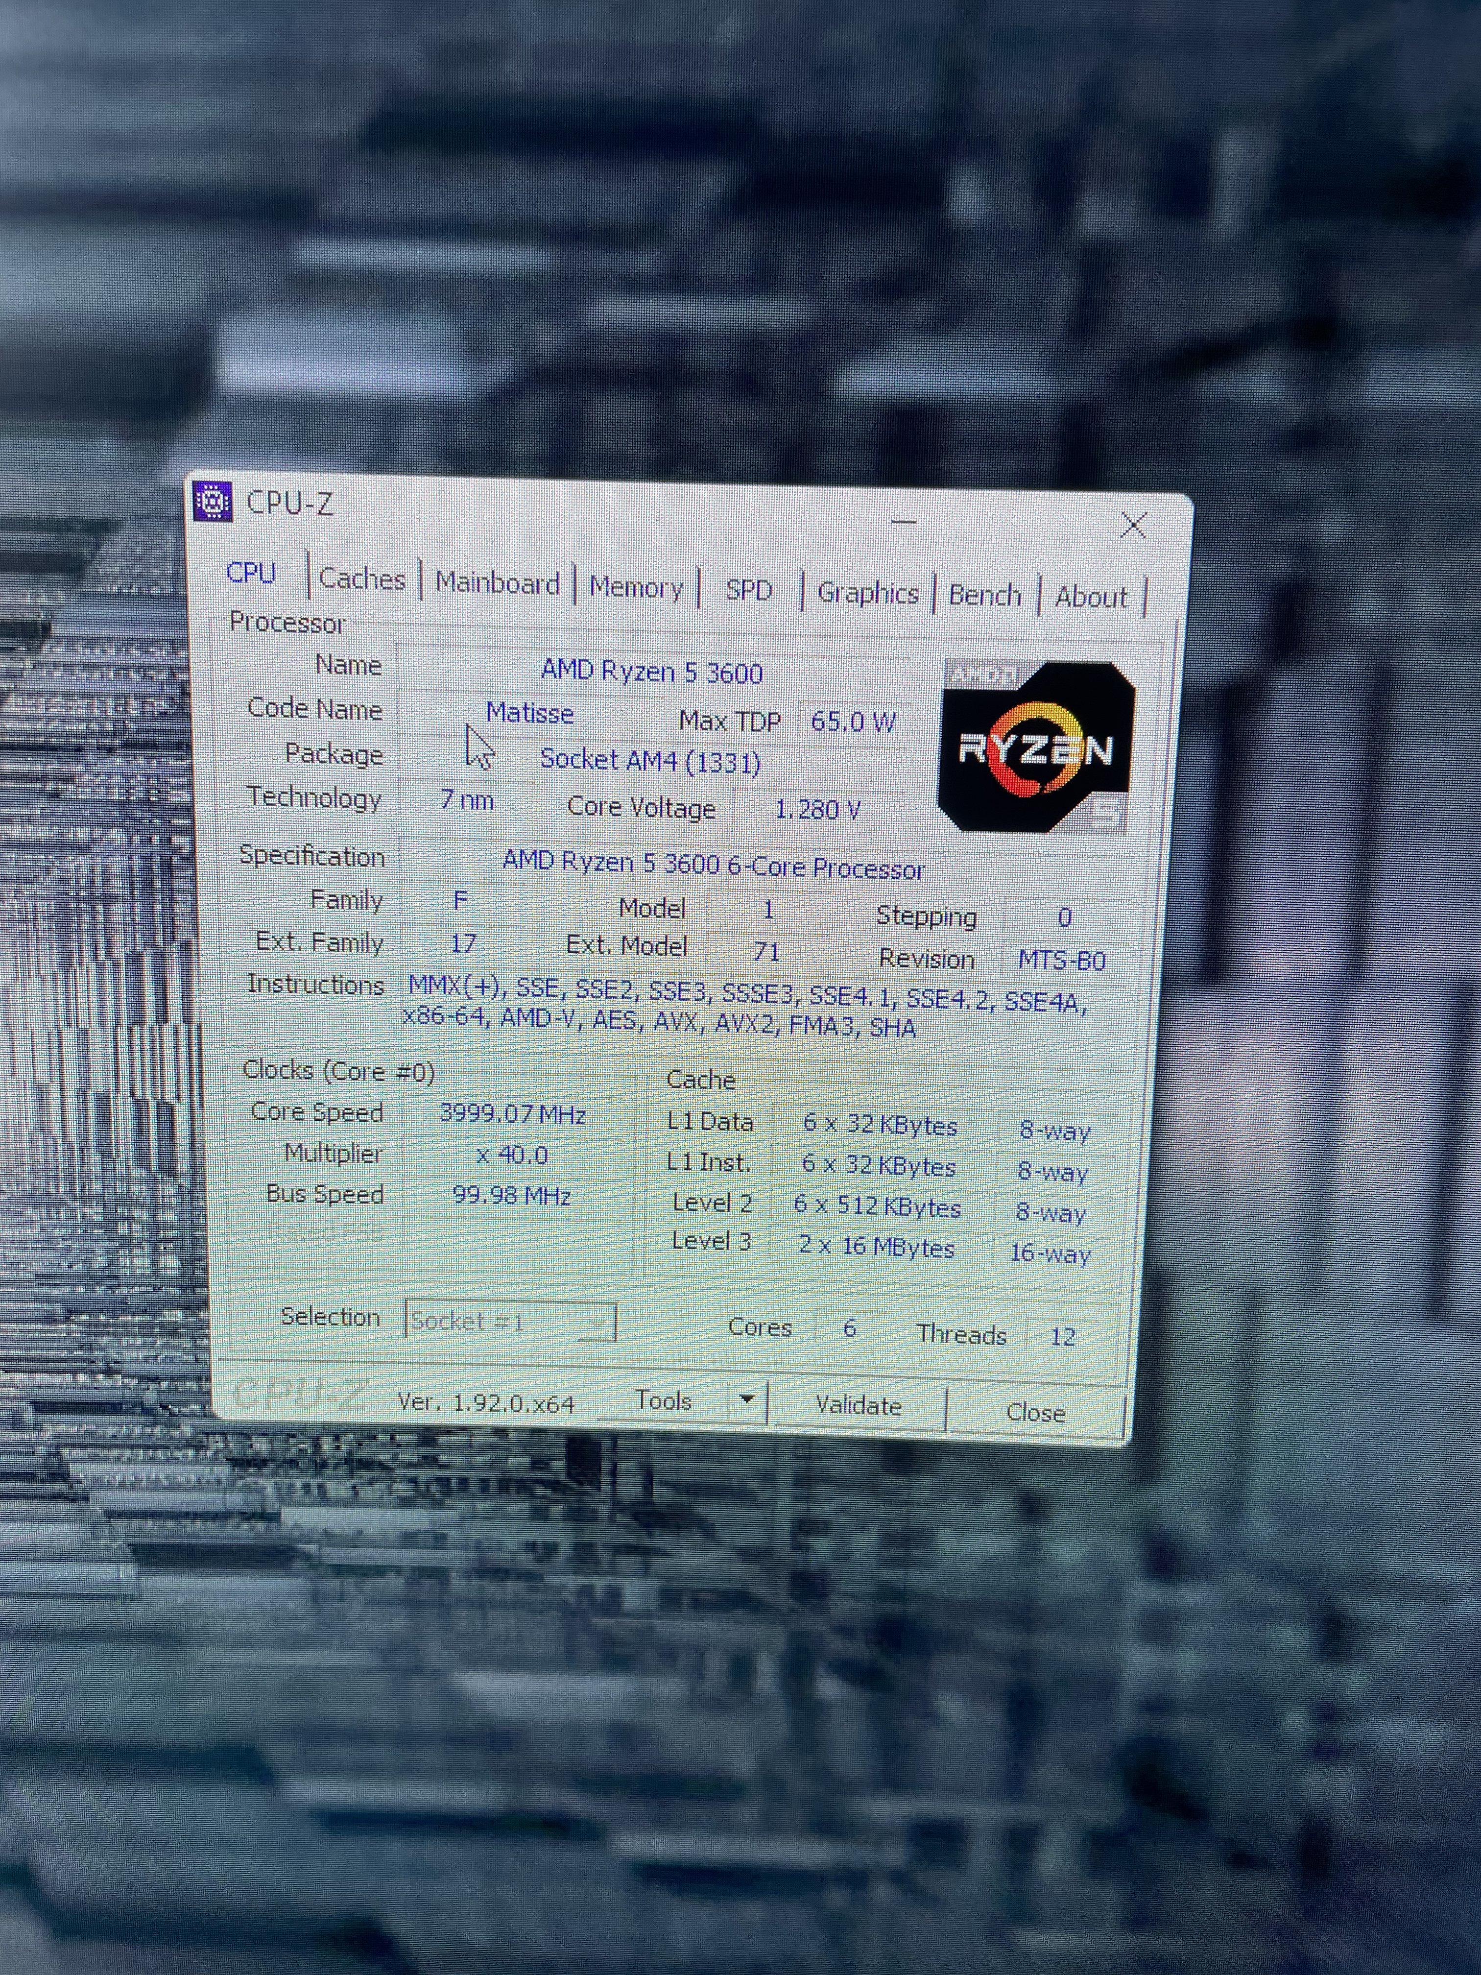
Task: Click the Core Speed value field
Action: 512,1114
